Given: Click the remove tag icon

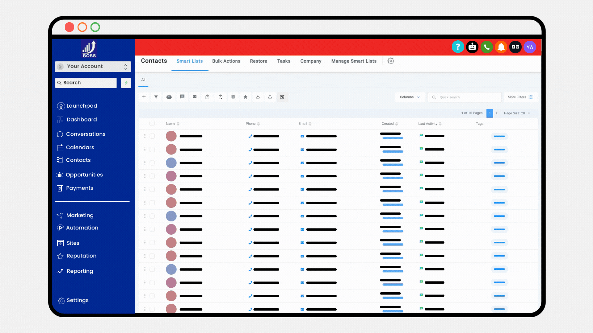Looking at the screenshot, I should [x=221, y=97].
